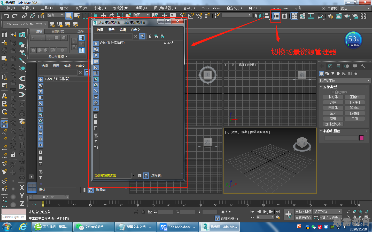This screenshot has width=372, height=232.
Task: Open Render Setup teapot-with-gear icon
Action: (330, 16)
